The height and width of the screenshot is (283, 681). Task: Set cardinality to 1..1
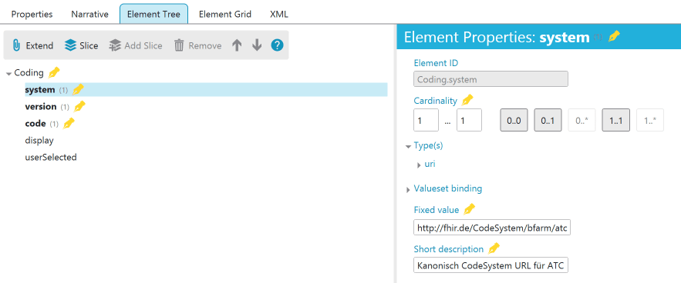(616, 120)
